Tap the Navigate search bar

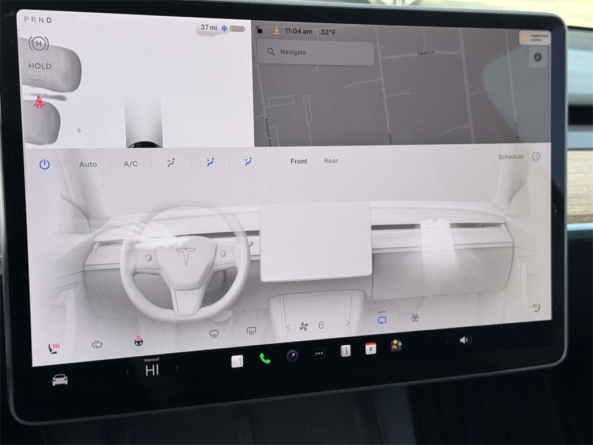[x=316, y=52]
